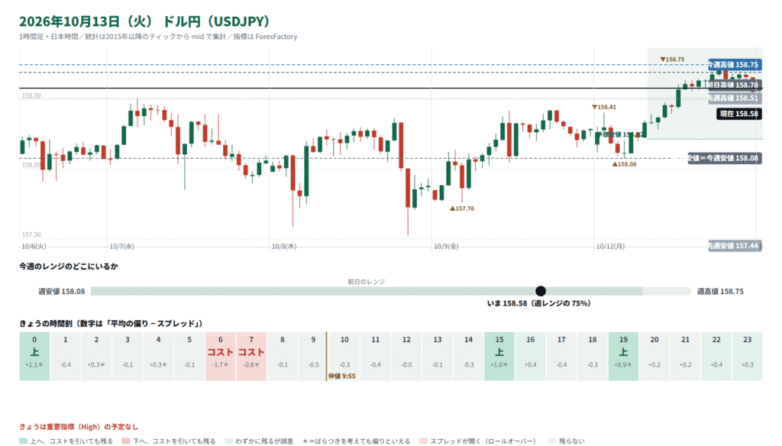Click the ▼158.75 high marker
782x446 pixels.
(x=672, y=60)
